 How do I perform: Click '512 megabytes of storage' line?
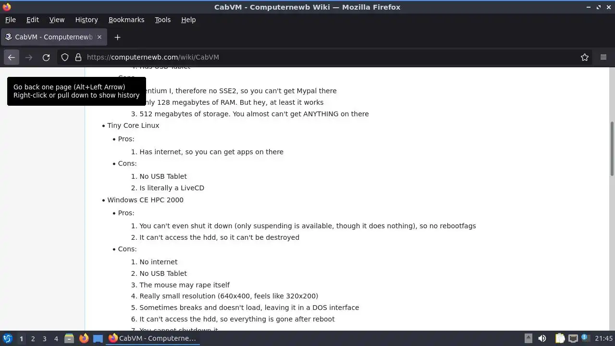(x=254, y=114)
